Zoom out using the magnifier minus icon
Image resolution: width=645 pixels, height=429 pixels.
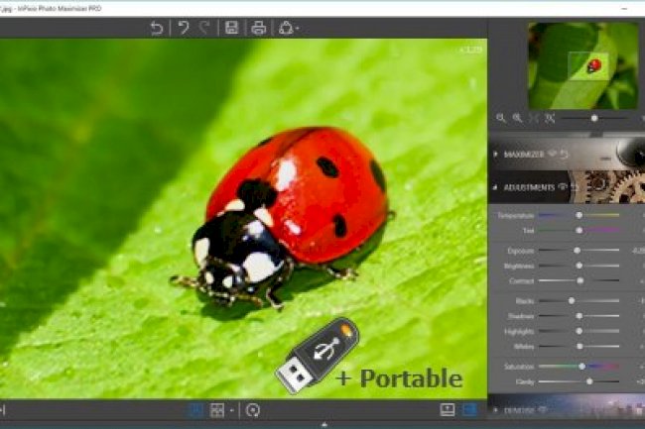coord(501,118)
